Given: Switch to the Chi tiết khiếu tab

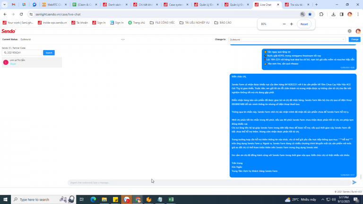Looking at the screenshot, I should tap(146, 5).
